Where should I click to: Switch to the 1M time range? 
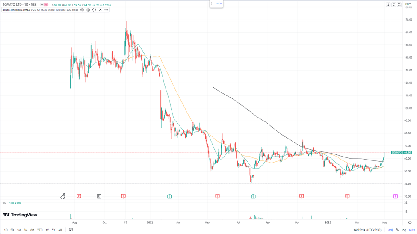19,230
